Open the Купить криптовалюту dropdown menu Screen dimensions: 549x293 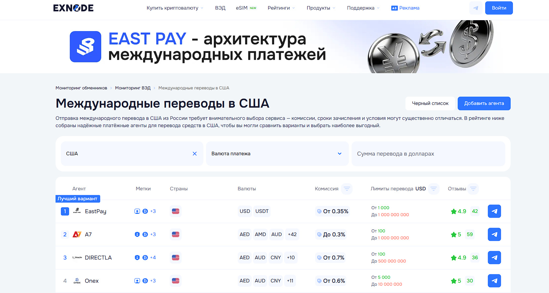[175, 8]
